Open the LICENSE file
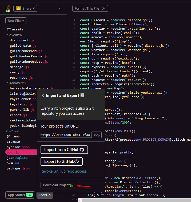 click(13, 142)
